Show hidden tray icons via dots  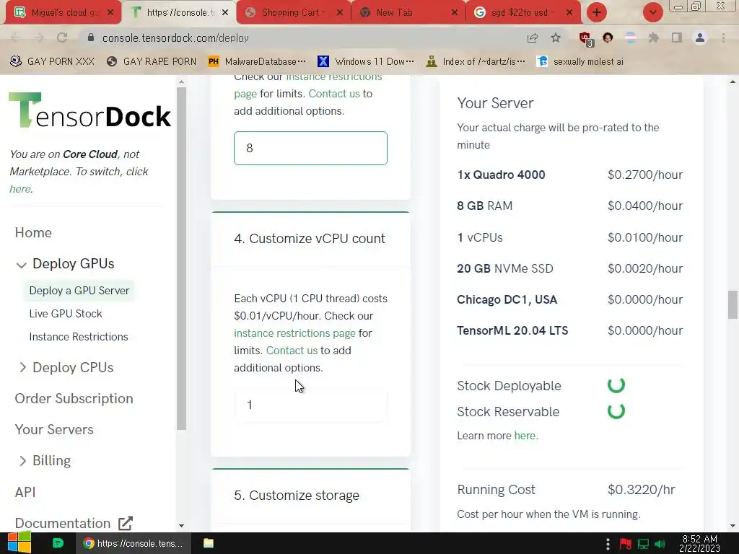[608, 544]
